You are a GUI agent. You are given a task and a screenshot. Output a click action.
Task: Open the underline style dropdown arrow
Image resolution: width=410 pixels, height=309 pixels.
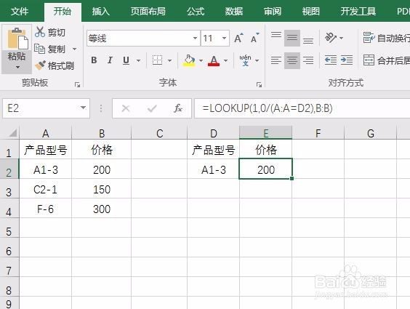click(x=139, y=60)
